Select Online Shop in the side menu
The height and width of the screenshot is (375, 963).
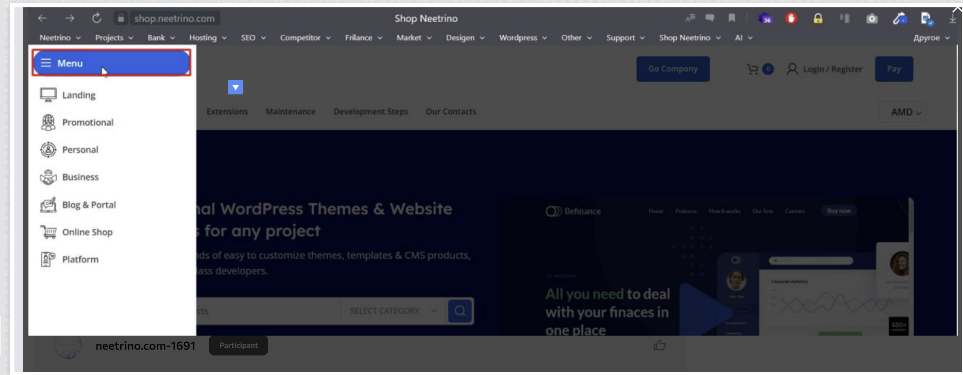point(76,232)
